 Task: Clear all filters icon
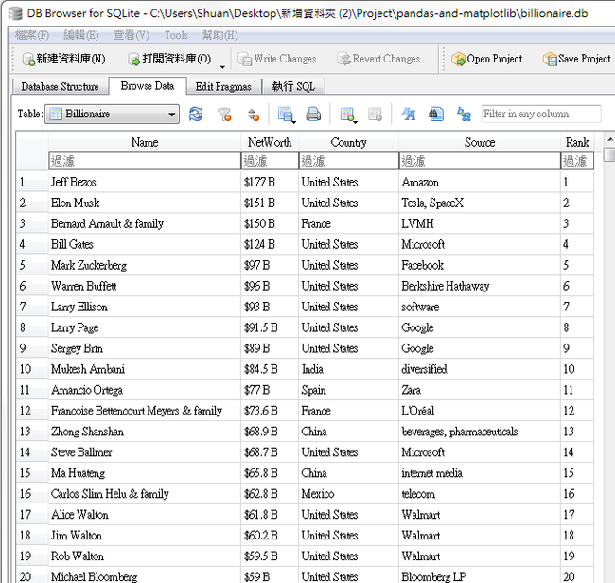[x=224, y=115]
